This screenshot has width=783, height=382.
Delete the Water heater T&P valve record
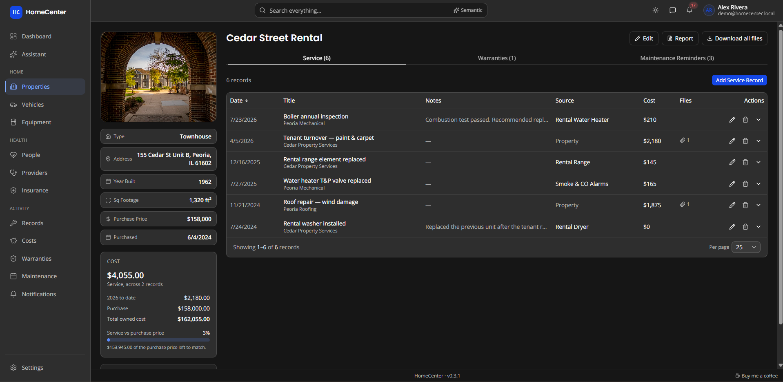(x=745, y=184)
